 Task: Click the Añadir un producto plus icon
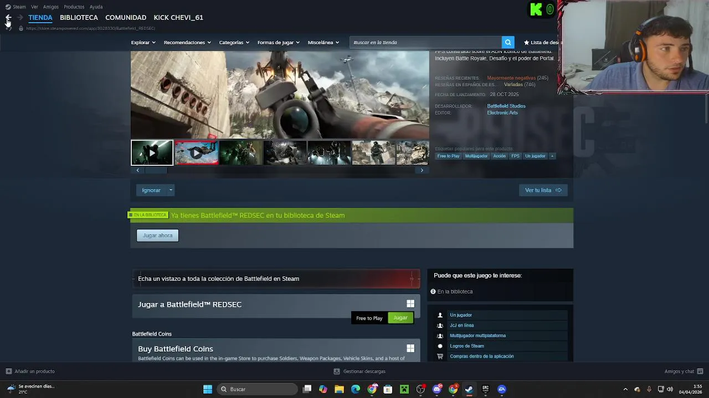[x=8, y=371]
